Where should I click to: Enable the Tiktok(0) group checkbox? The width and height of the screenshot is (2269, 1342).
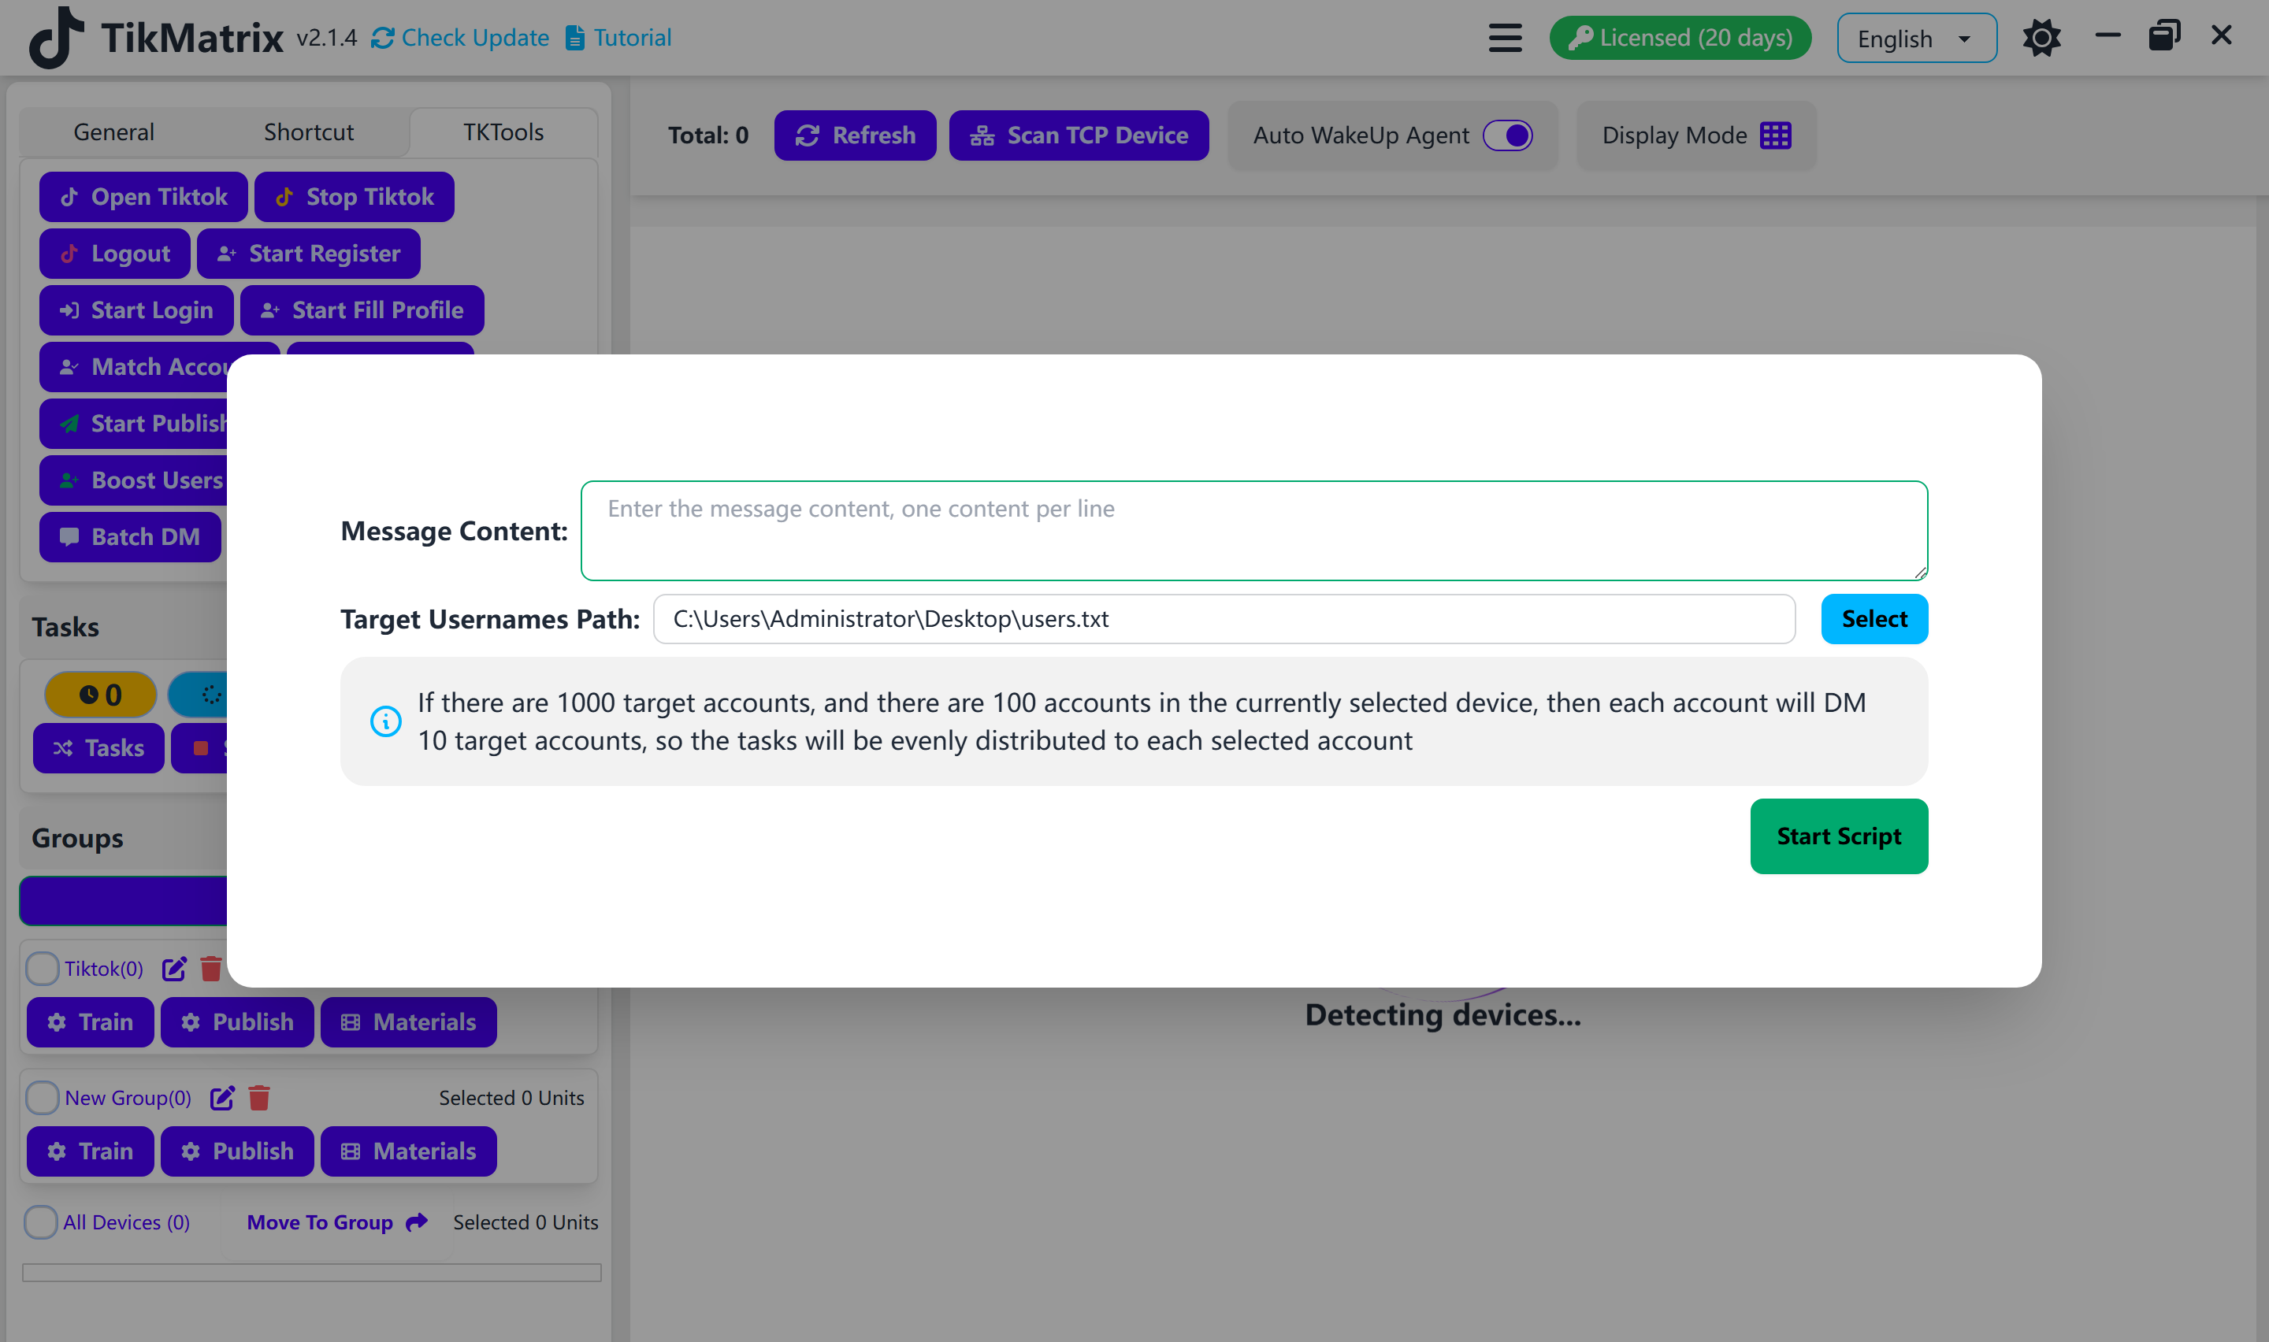pos(40,966)
